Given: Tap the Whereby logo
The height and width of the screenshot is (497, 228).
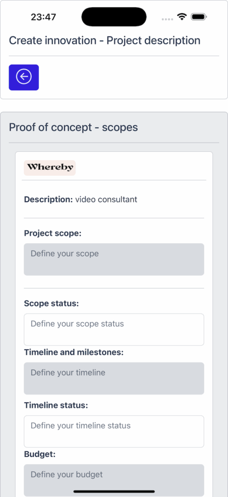Looking at the screenshot, I should click(x=50, y=167).
